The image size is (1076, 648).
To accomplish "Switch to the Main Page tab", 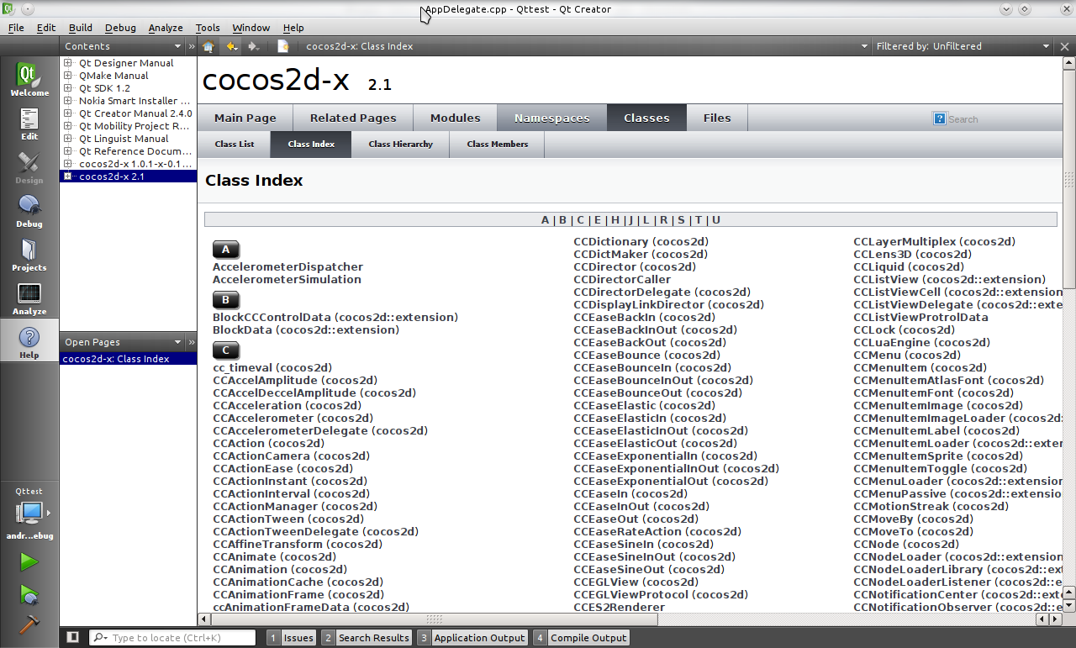I will 245,118.
